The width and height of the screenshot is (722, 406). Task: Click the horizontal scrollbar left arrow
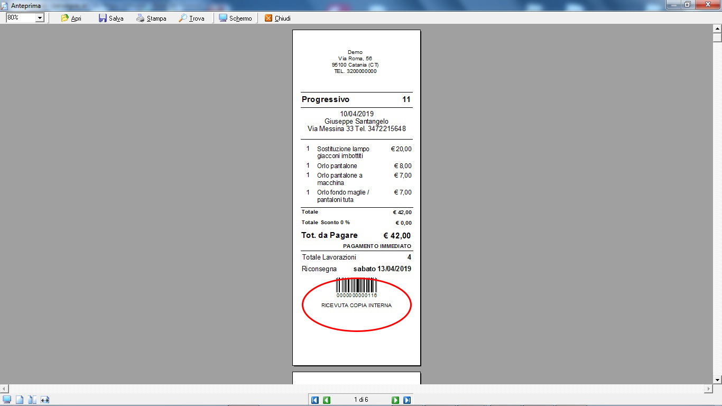click(x=4, y=389)
